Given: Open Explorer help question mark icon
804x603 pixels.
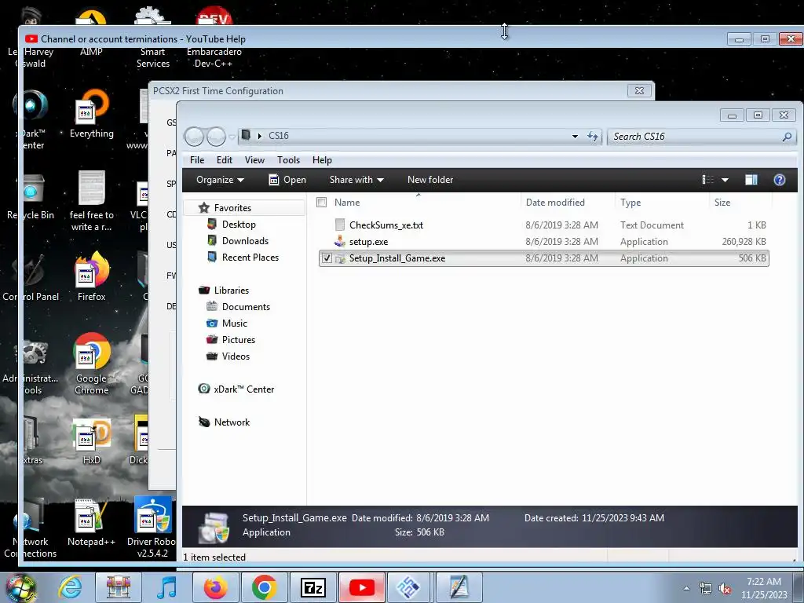Looking at the screenshot, I should point(780,180).
